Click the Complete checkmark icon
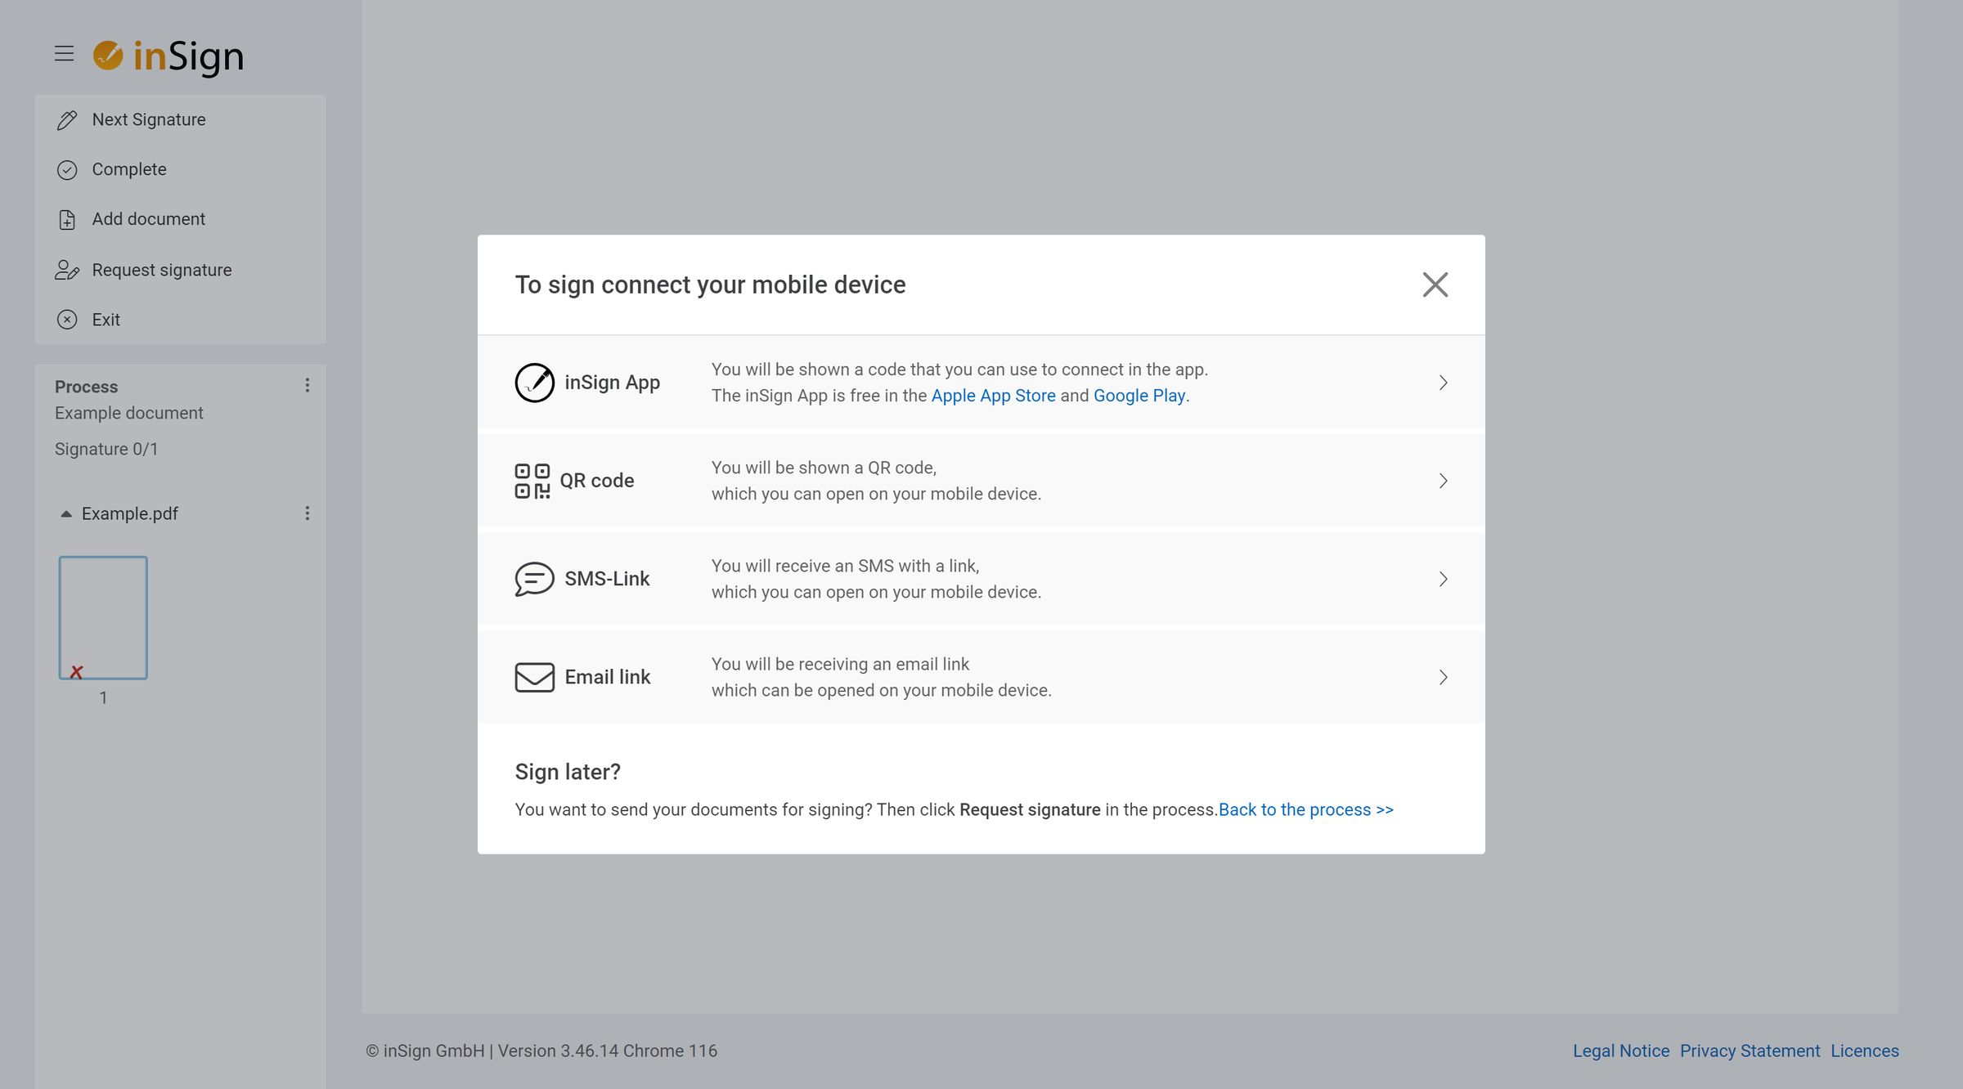 tap(66, 169)
